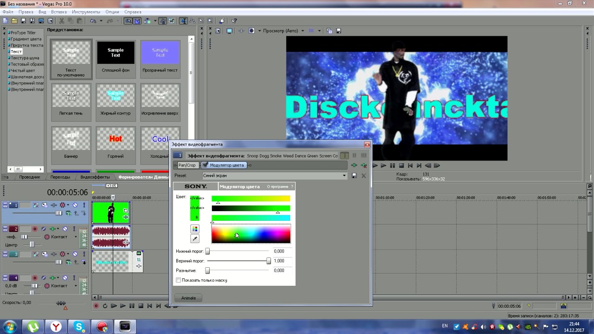Select Шахматная доска in generators list
The height and width of the screenshot is (334, 594).
[x=27, y=77]
